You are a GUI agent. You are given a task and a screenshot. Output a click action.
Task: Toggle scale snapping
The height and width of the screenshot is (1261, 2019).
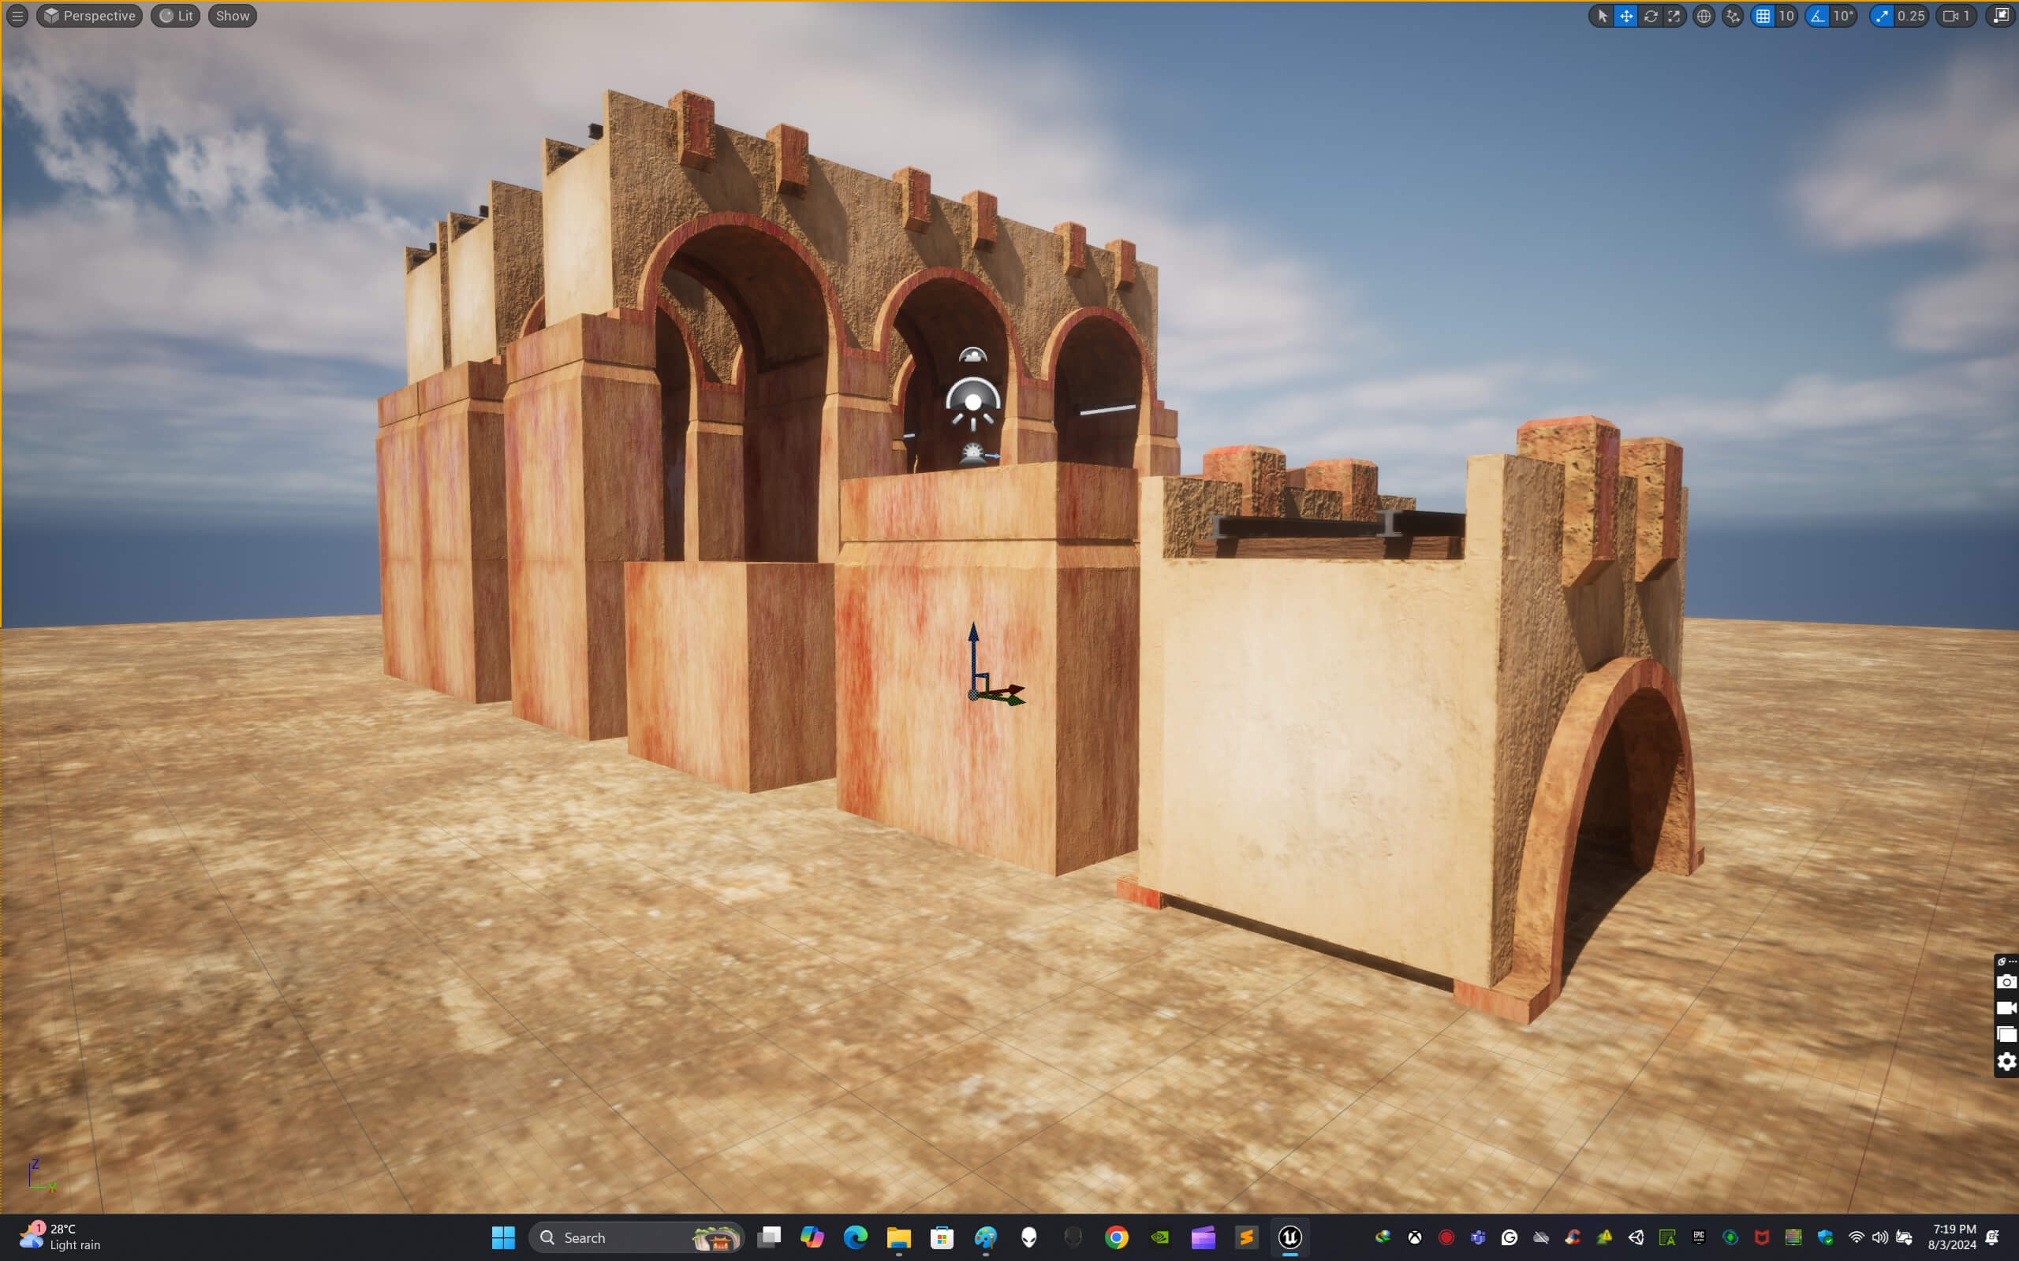1883,16
